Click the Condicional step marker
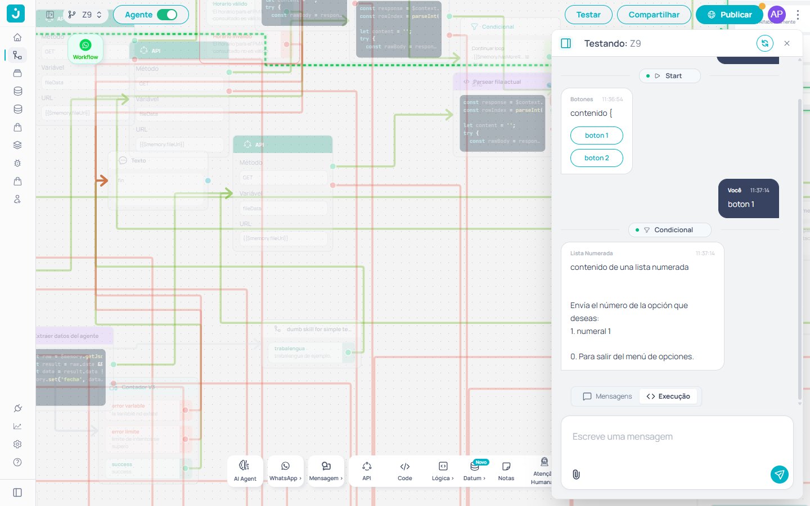 [669, 230]
